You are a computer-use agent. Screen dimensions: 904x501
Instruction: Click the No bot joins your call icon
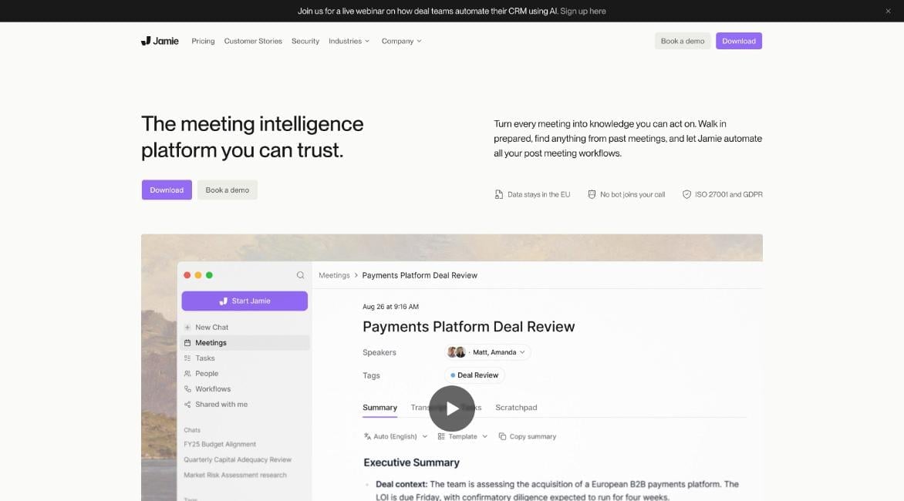click(592, 195)
